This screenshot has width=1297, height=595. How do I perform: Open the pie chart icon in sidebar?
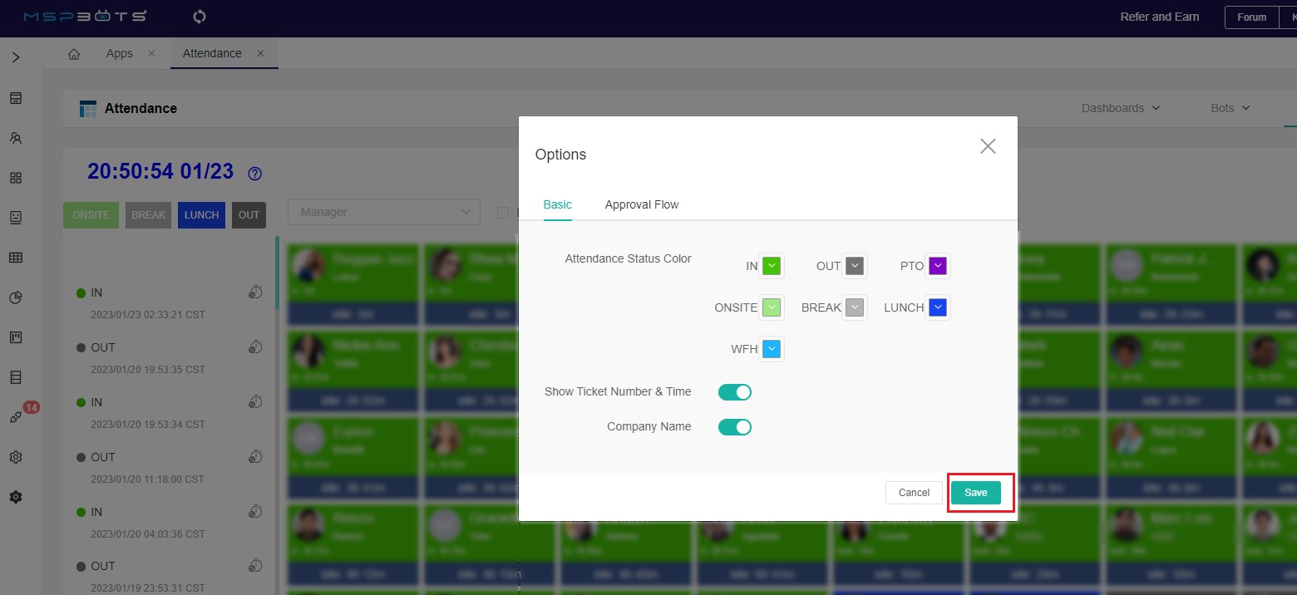16,297
